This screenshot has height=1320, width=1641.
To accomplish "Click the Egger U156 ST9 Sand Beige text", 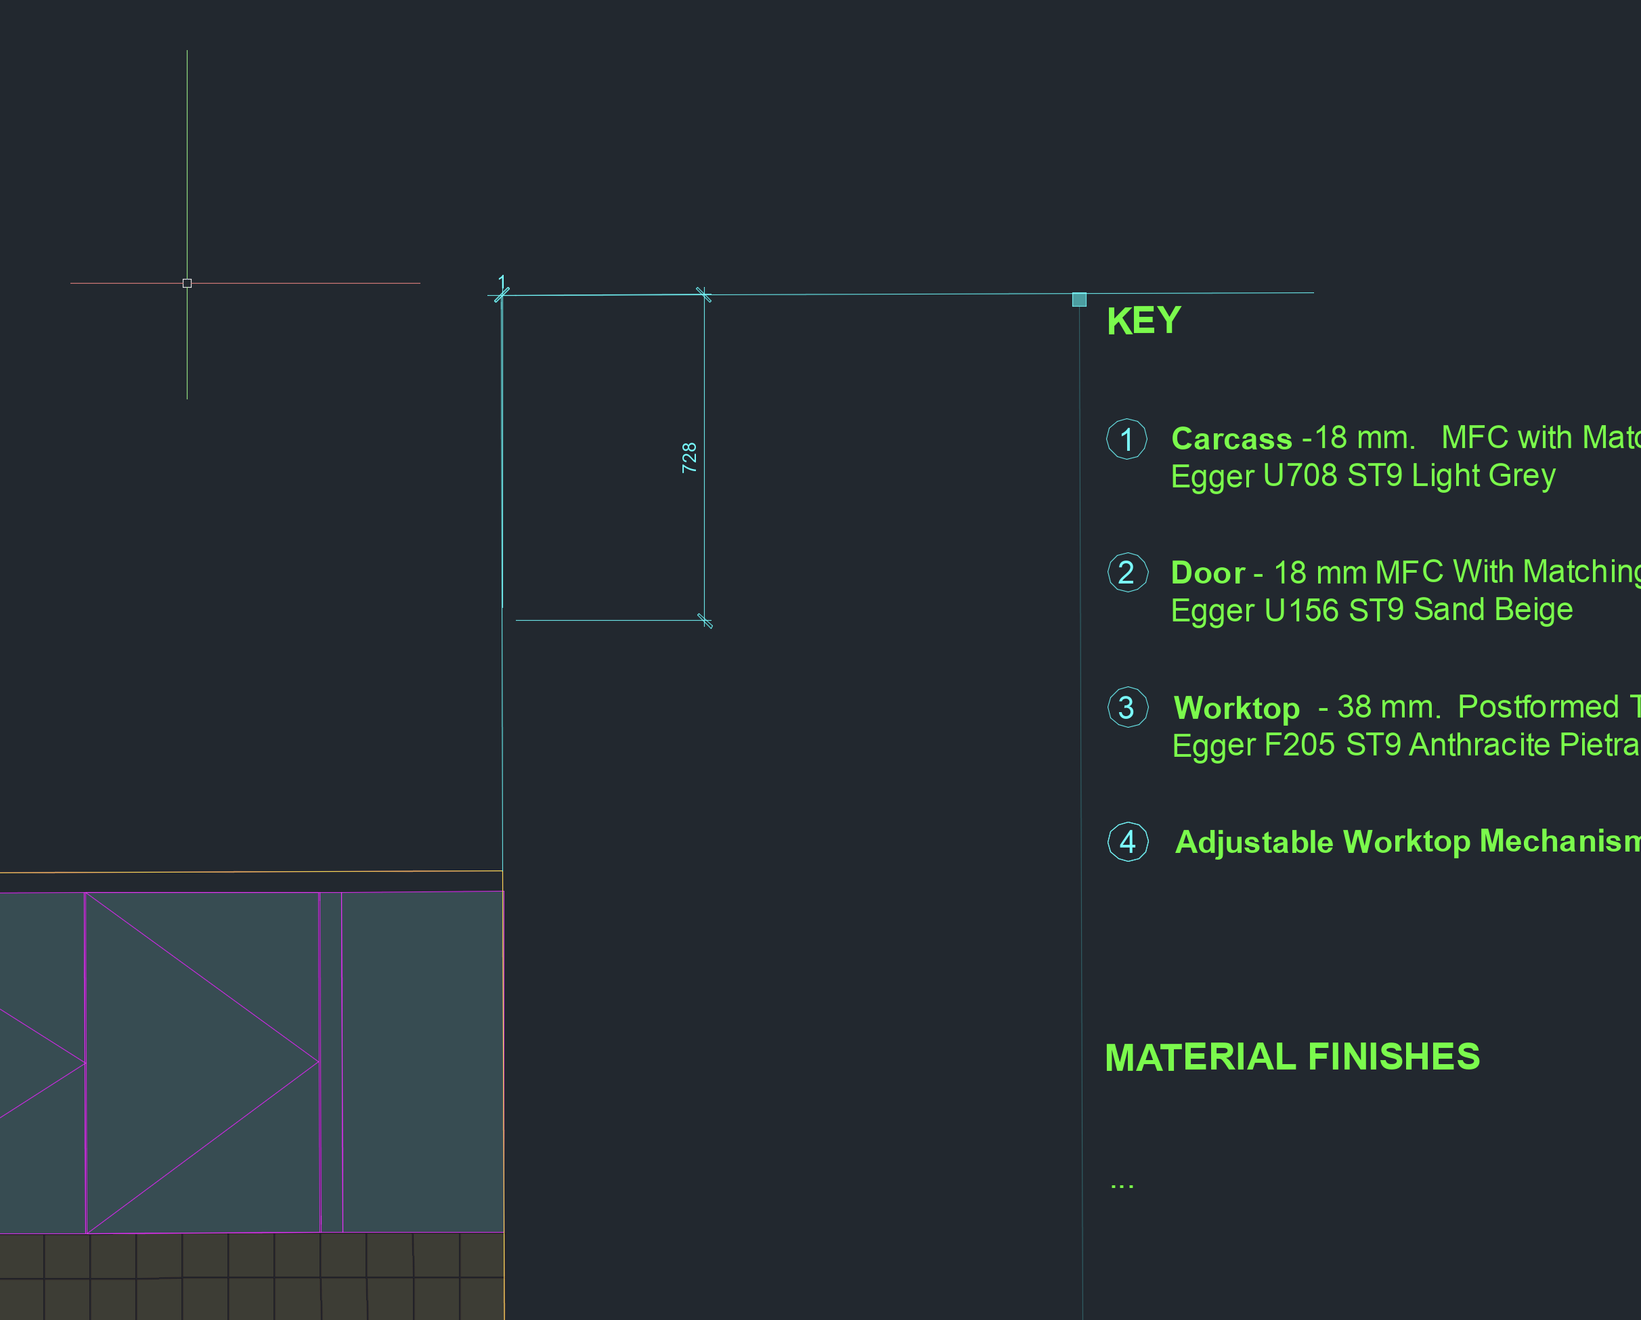I will (x=1372, y=611).
